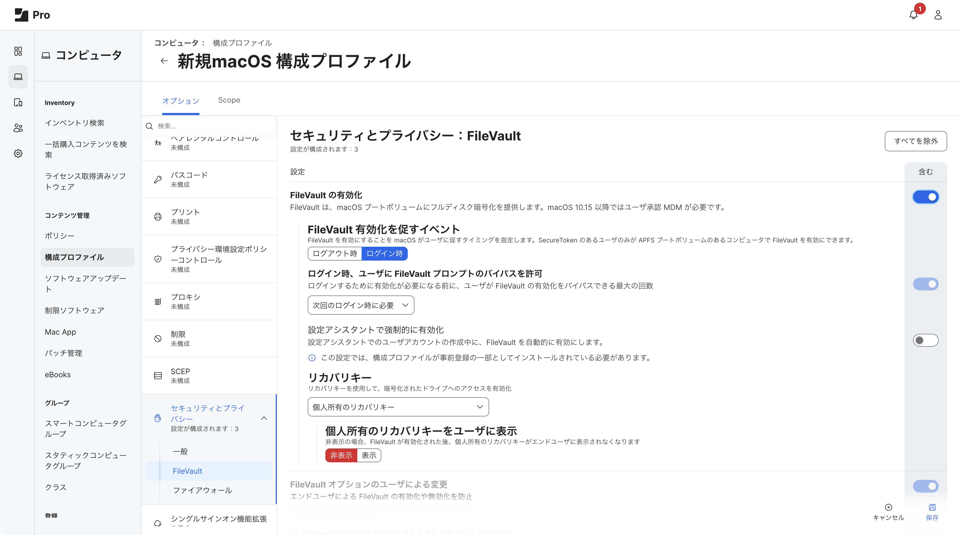Click the back arrow beside profile title
Image resolution: width=960 pixels, height=535 pixels.
tap(164, 61)
